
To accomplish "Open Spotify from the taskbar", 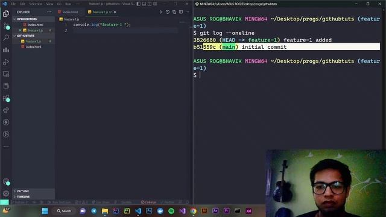I will [x=171, y=211].
